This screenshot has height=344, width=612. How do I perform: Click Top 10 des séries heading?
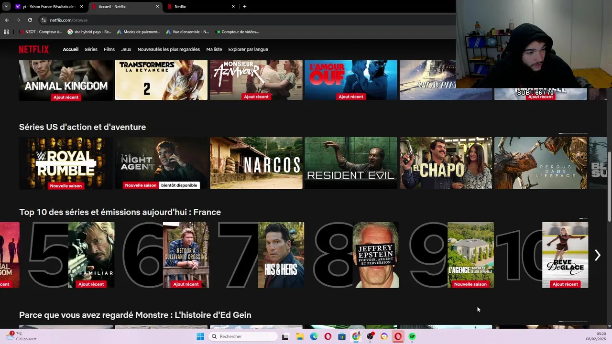pyautogui.click(x=120, y=212)
